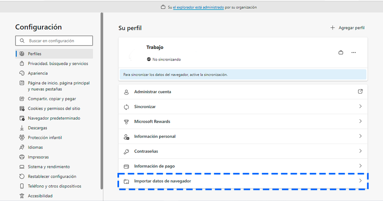Screen dimensions: 383x201
Task: Open Cookies y permisos del sitio
Action: 54,109
